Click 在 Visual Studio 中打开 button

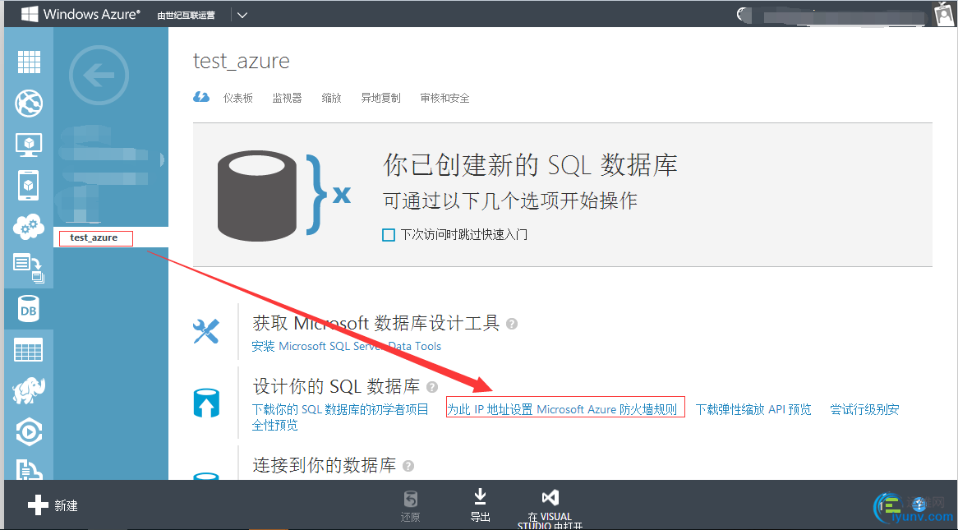(550, 509)
